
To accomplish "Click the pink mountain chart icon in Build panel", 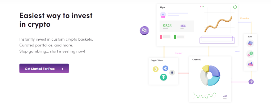I will [250, 64].
